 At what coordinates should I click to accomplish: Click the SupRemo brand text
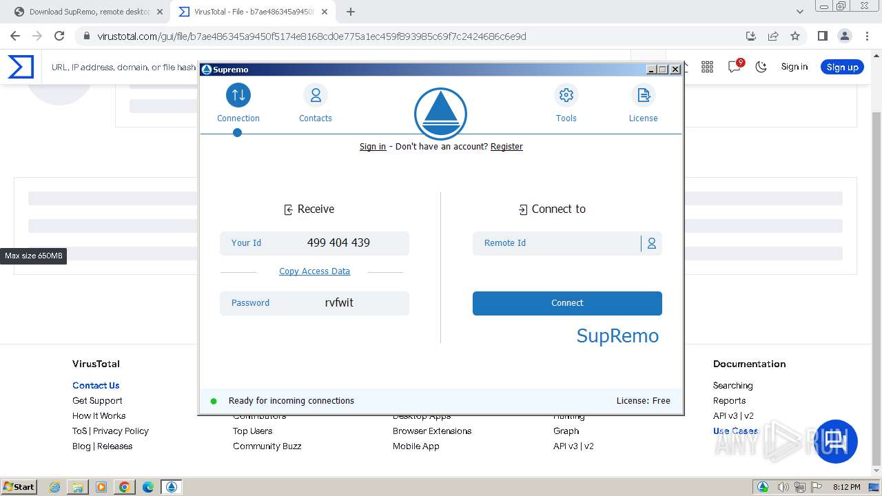click(x=617, y=335)
